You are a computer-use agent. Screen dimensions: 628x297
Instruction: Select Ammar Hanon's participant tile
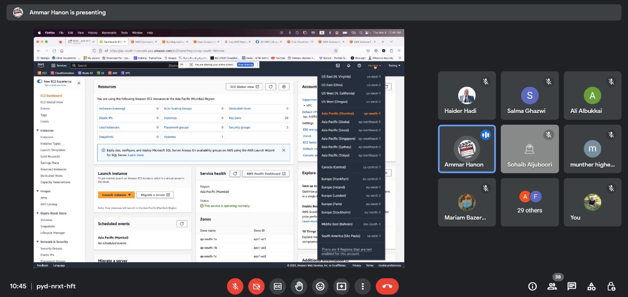(x=467, y=149)
